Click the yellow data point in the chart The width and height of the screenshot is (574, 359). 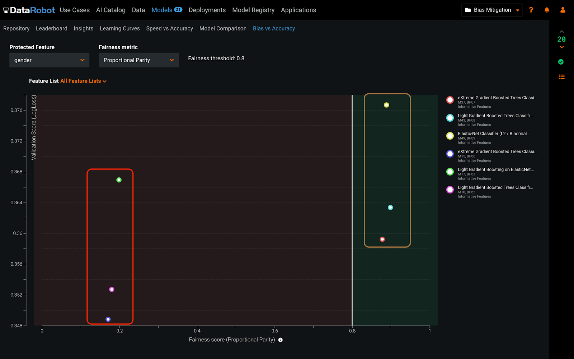click(x=386, y=105)
